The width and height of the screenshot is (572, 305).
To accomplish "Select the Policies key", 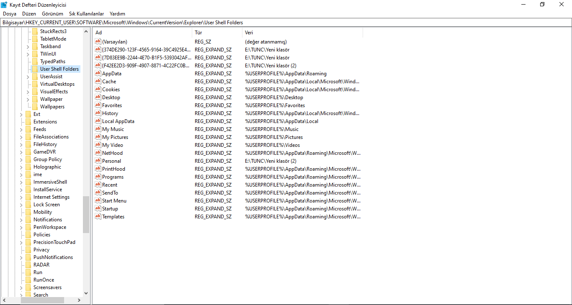I will coord(42,235).
